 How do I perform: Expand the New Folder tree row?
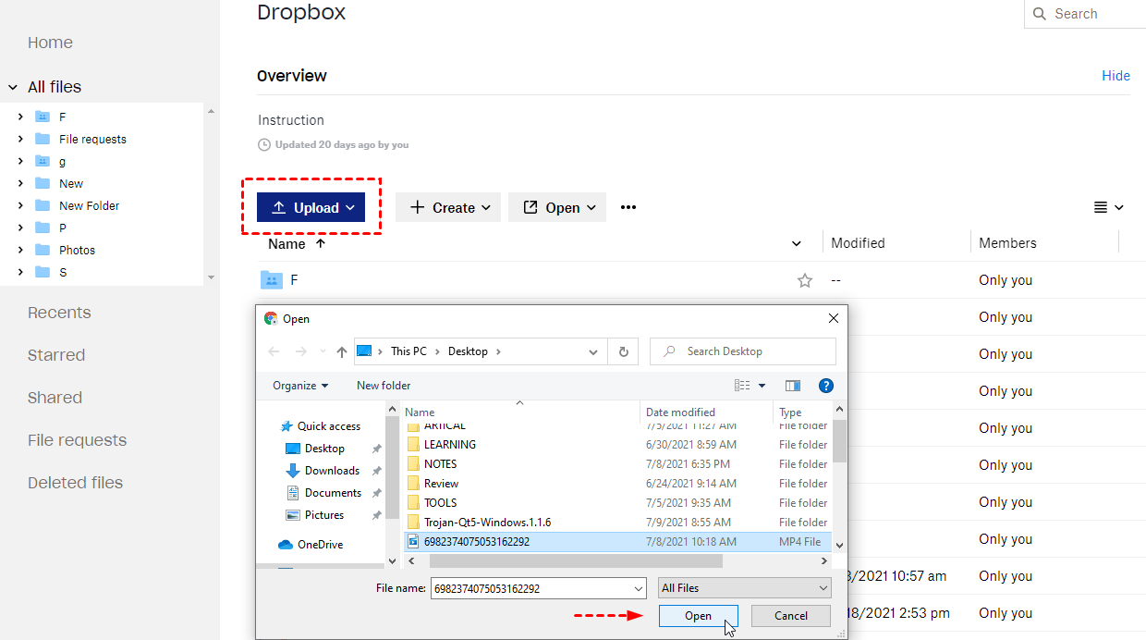(x=20, y=205)
